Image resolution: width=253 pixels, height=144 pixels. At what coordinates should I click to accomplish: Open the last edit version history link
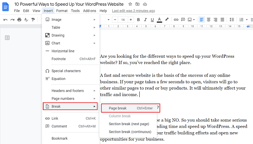134,11
